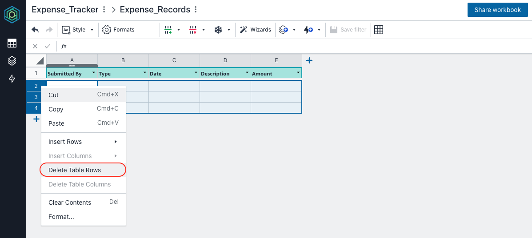The width and height of the screenshot is (532, 238).
Task: Expand the delete columns dropdown arrow
Action: [203, 30]
